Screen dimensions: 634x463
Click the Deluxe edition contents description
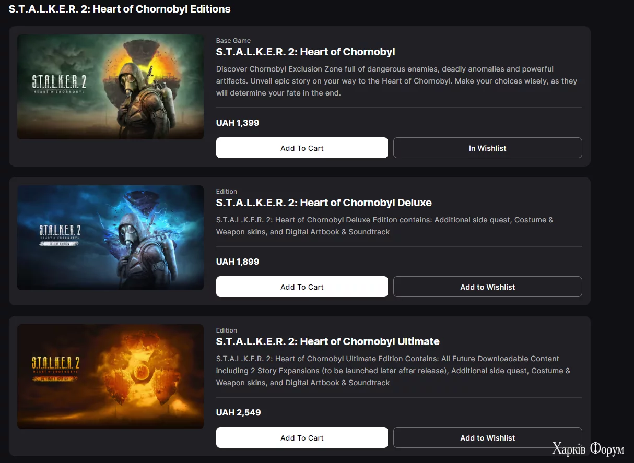tap(384, 225)
